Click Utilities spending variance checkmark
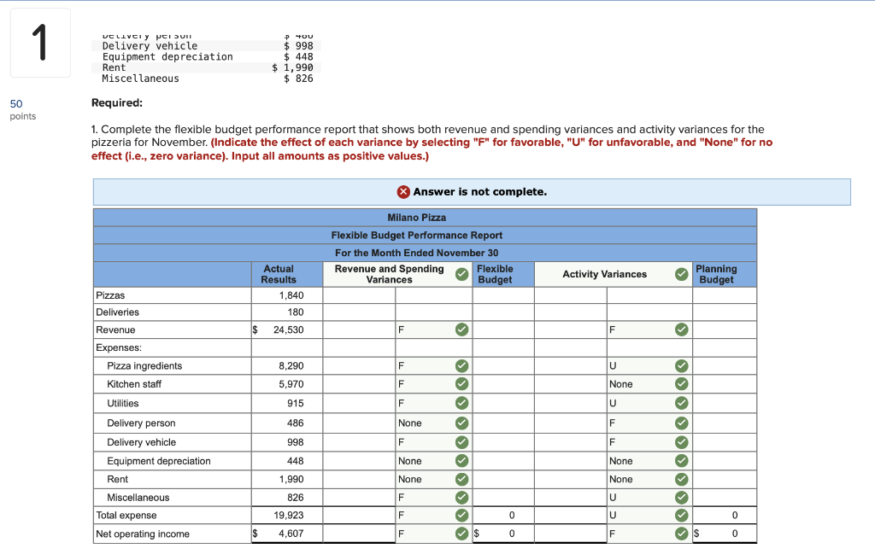This screenshot has width=875, height=560. (x=461, y=403)
